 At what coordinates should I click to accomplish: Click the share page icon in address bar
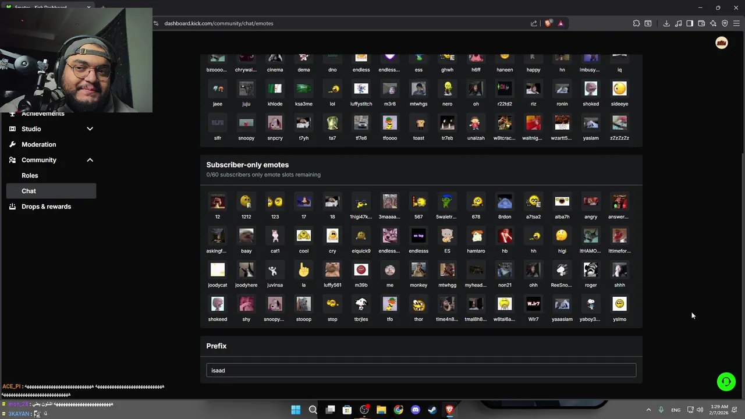(x=534, y=23)
